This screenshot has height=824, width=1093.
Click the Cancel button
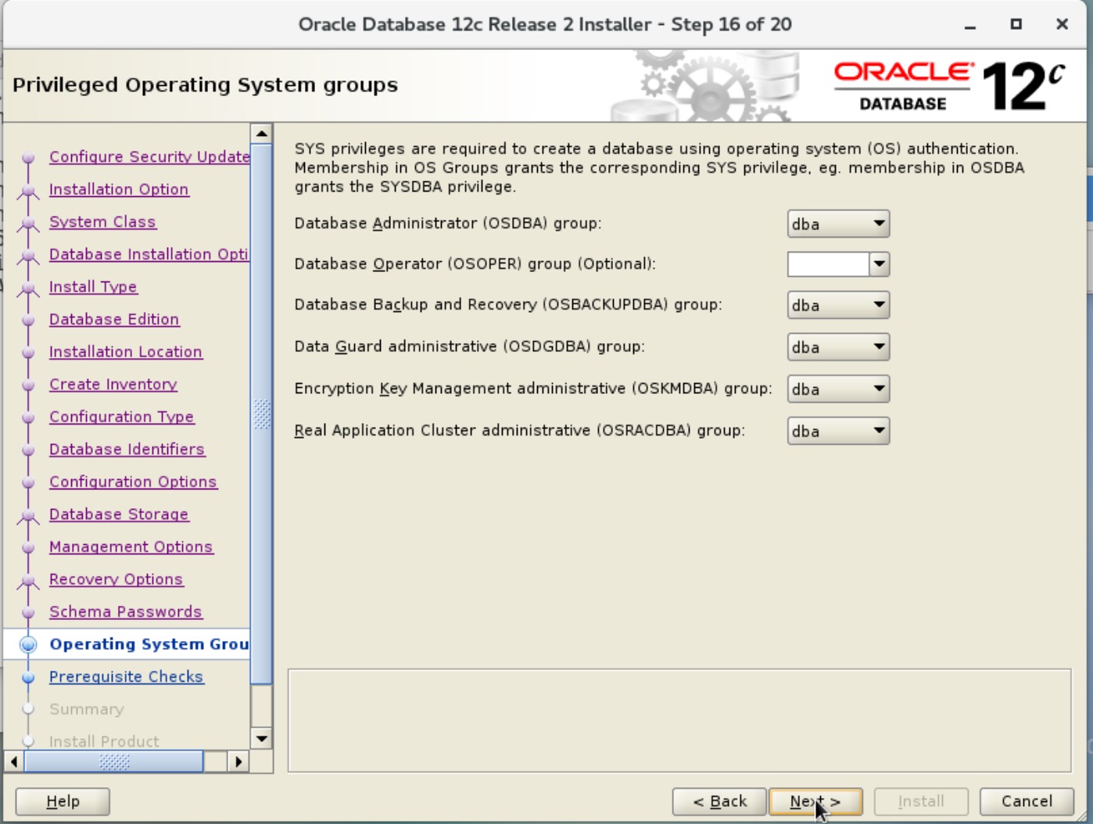point(1027,801)
